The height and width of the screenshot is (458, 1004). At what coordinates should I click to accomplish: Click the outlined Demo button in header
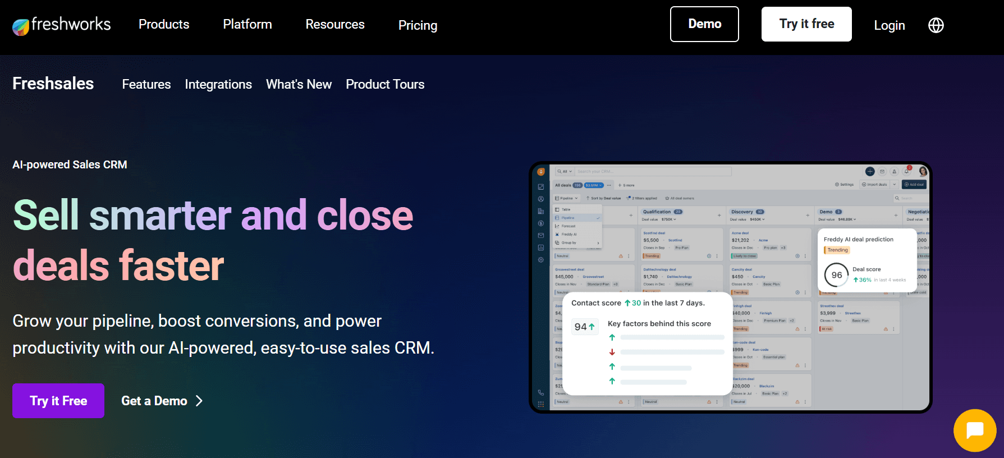704,24
